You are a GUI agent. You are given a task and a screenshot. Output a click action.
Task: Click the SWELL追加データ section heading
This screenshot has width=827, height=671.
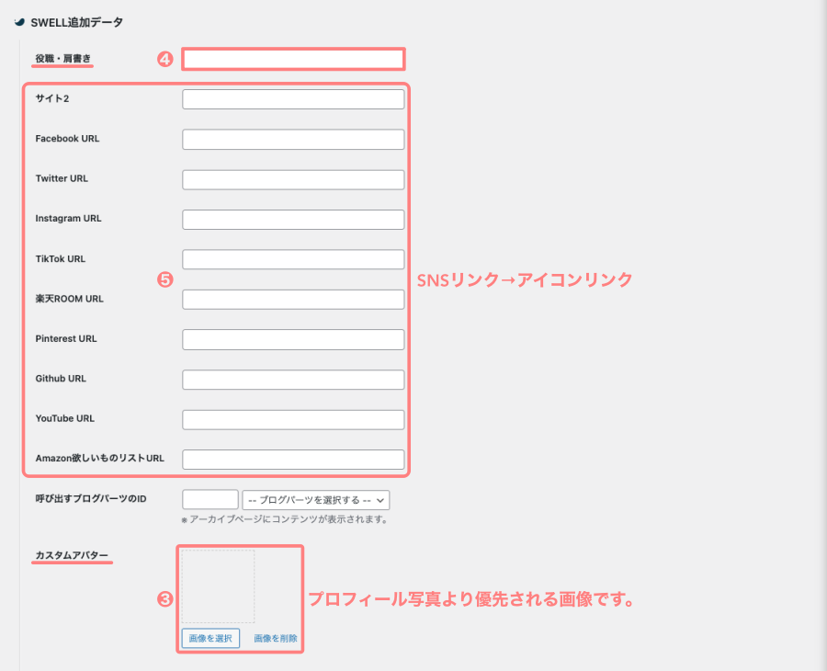(x=76, y=21)
